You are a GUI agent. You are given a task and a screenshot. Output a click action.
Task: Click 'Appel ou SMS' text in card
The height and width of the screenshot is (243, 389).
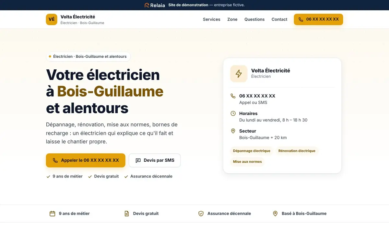pyautogui.click(x=253, y=102)
